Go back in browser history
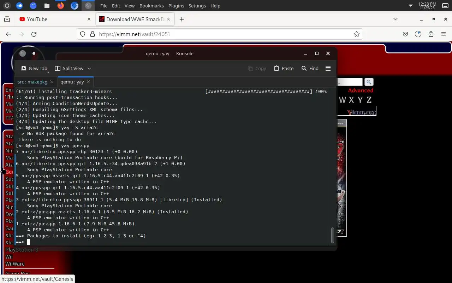Screen dimensions: 452x283 point(8,34)
